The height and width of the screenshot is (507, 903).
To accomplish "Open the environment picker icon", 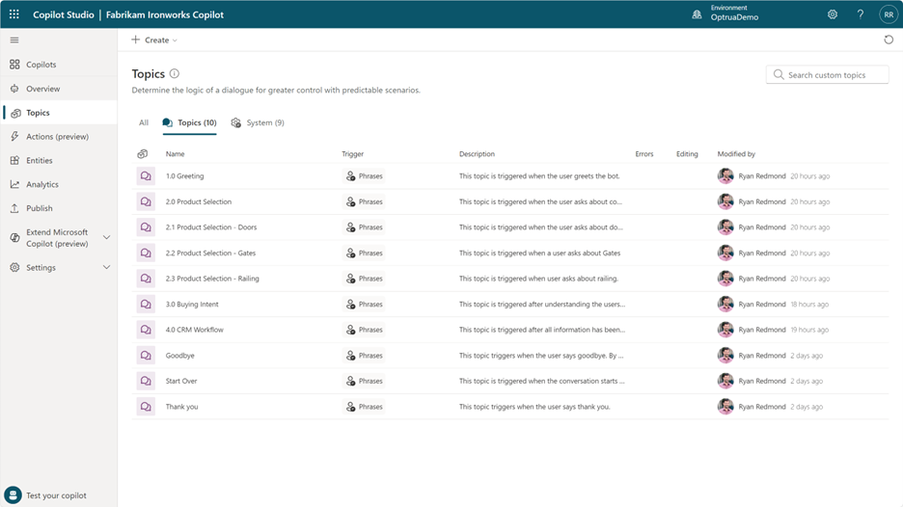I will tap(697, 14).
